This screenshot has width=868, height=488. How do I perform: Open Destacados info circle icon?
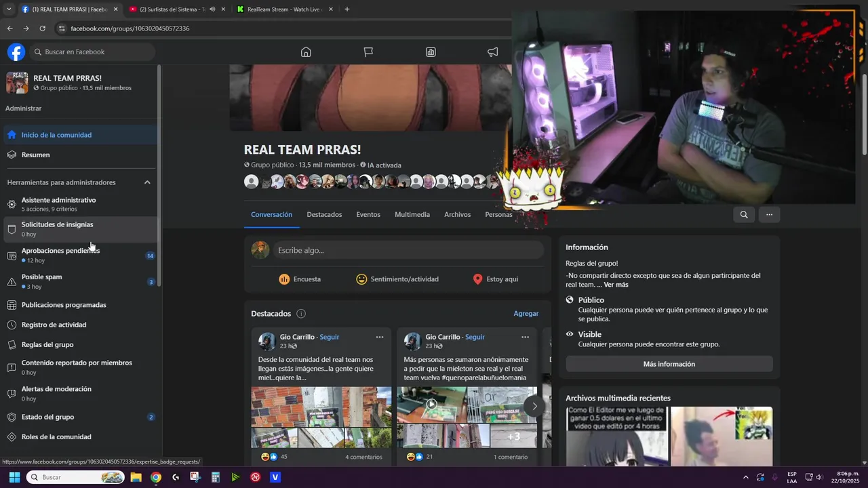tap(301, 314)
